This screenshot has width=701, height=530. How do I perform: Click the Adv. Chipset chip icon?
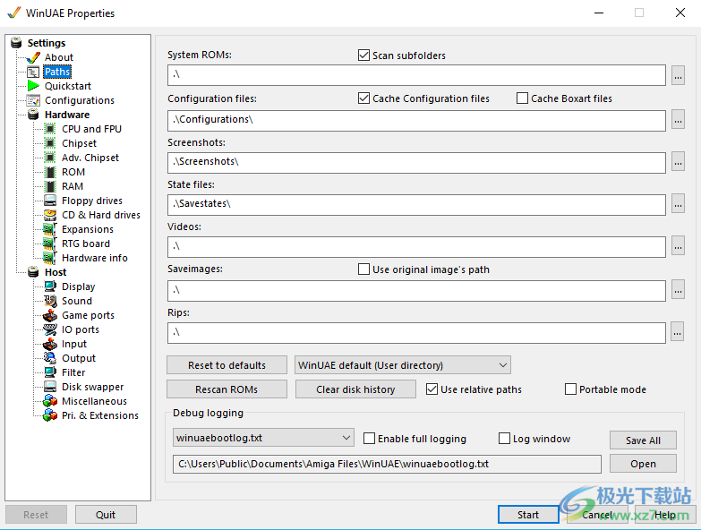coord(50,158)
